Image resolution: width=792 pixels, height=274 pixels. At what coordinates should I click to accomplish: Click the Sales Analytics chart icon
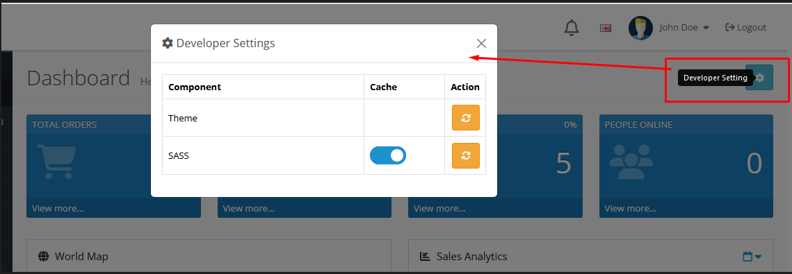tap(425, 257)
